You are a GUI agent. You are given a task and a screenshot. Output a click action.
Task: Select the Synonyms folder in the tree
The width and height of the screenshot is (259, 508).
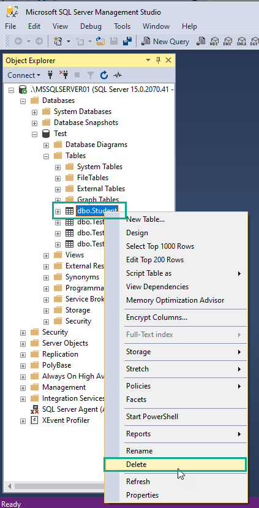point(82,277)
